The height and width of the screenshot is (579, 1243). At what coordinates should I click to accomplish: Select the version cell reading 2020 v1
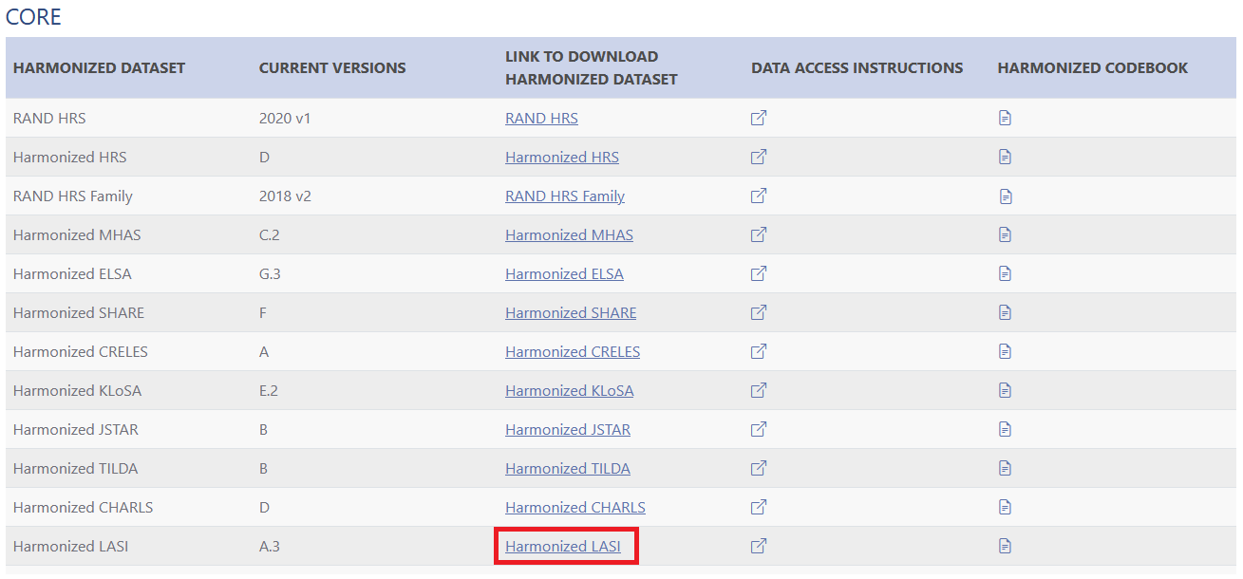(x=284, y=119)
